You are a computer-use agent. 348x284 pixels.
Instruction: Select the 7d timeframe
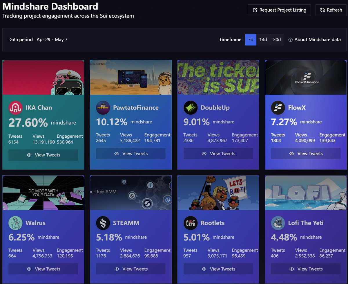(251, 39)
